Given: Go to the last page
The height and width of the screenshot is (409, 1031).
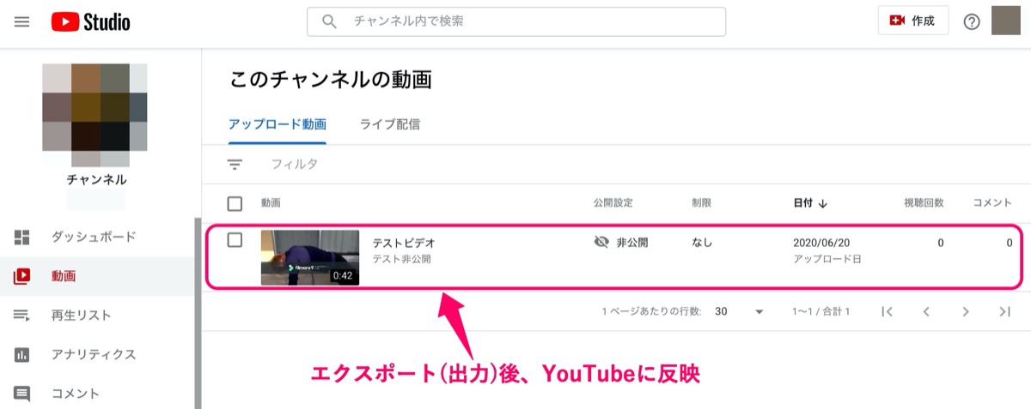Looking at the screenshot, I should (x=1004, y=311).
